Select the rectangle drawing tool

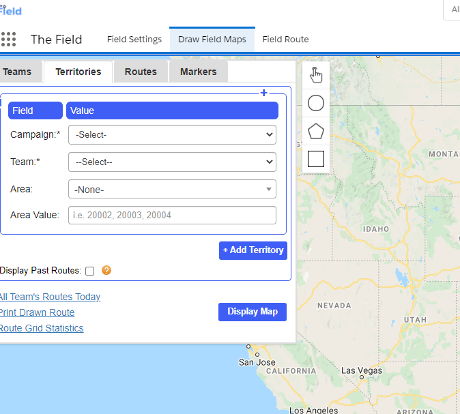point(316,159)
